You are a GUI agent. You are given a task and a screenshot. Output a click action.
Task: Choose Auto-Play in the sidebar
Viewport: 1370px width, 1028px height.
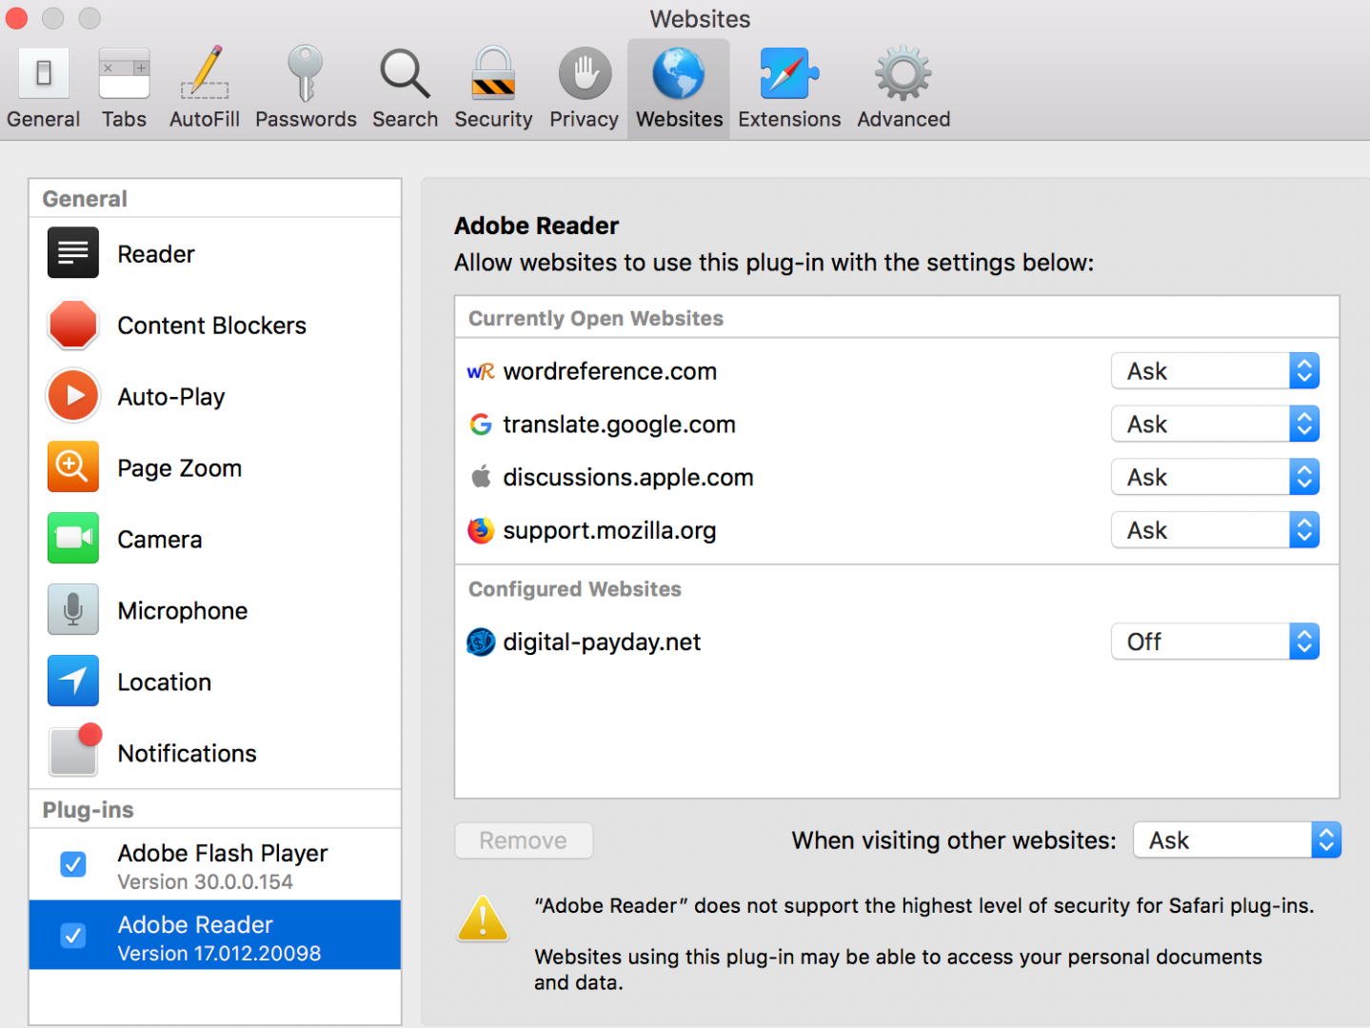tap(215, 396)
